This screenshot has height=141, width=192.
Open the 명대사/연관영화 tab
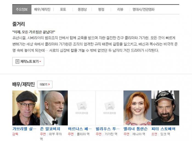(143, 9)
